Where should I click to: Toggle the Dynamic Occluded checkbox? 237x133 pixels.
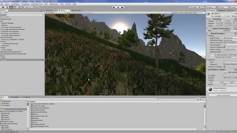pos(224,66)
